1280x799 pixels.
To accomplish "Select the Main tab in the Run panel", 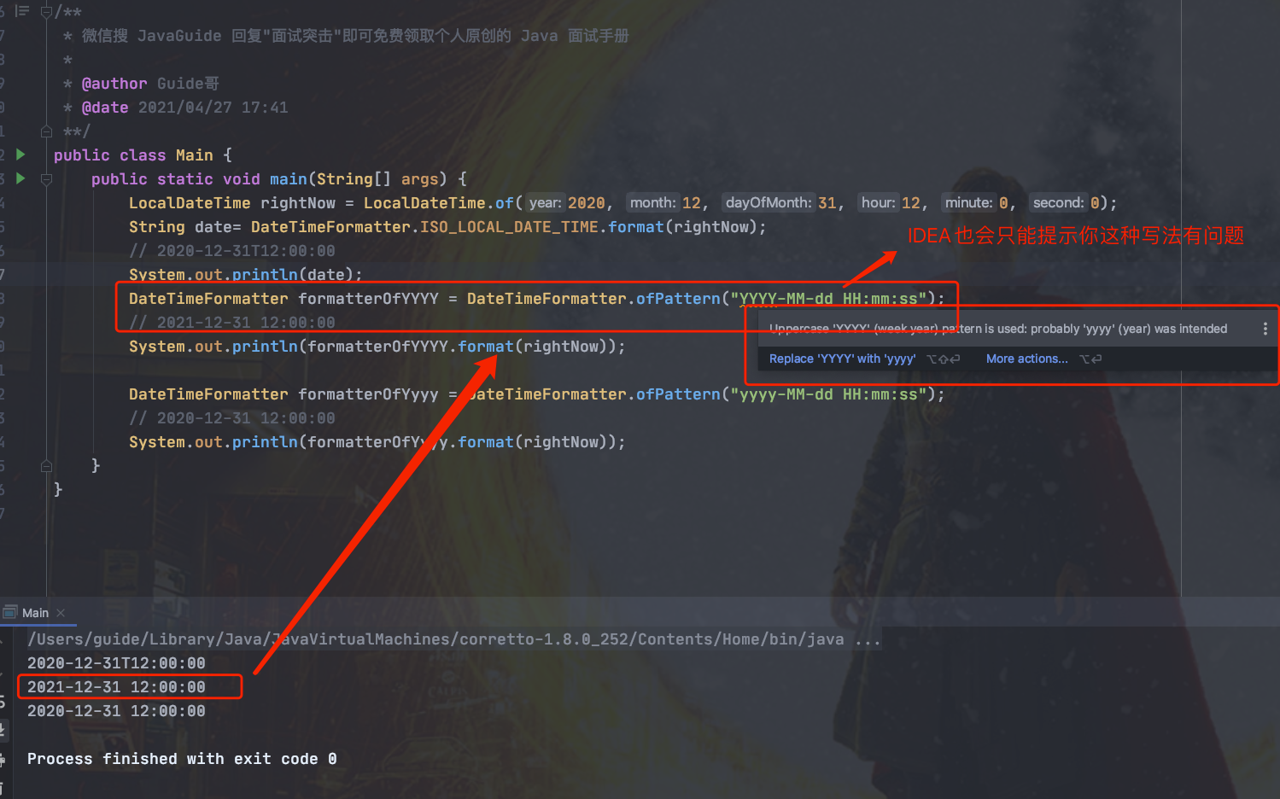I will click(x=35, y=613).
